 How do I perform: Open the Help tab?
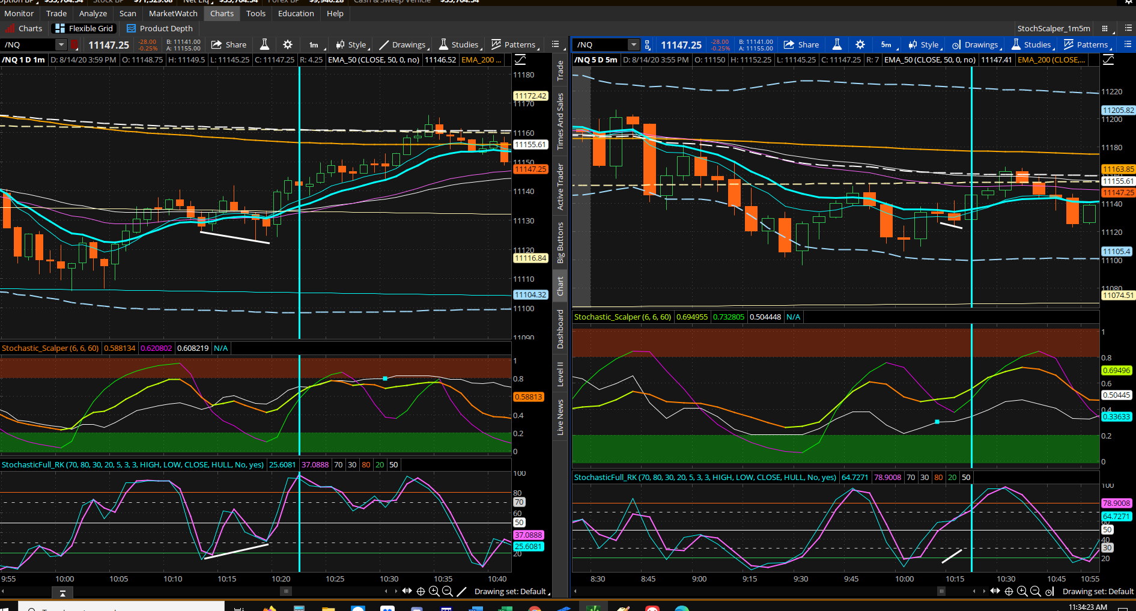click(x=335, y=13)
